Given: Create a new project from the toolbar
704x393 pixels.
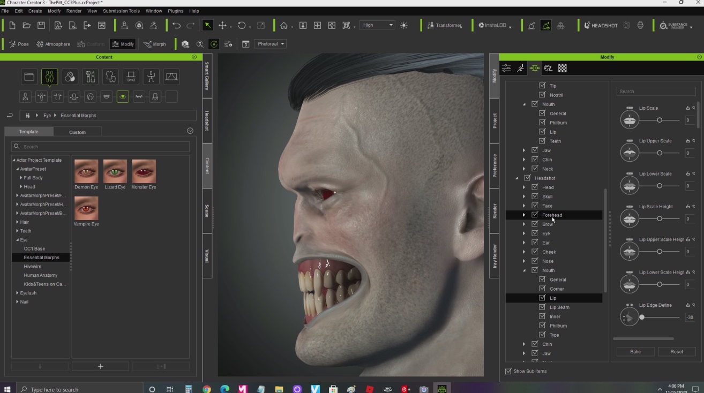Looking at the screenshot, I should tap(12, 25).
